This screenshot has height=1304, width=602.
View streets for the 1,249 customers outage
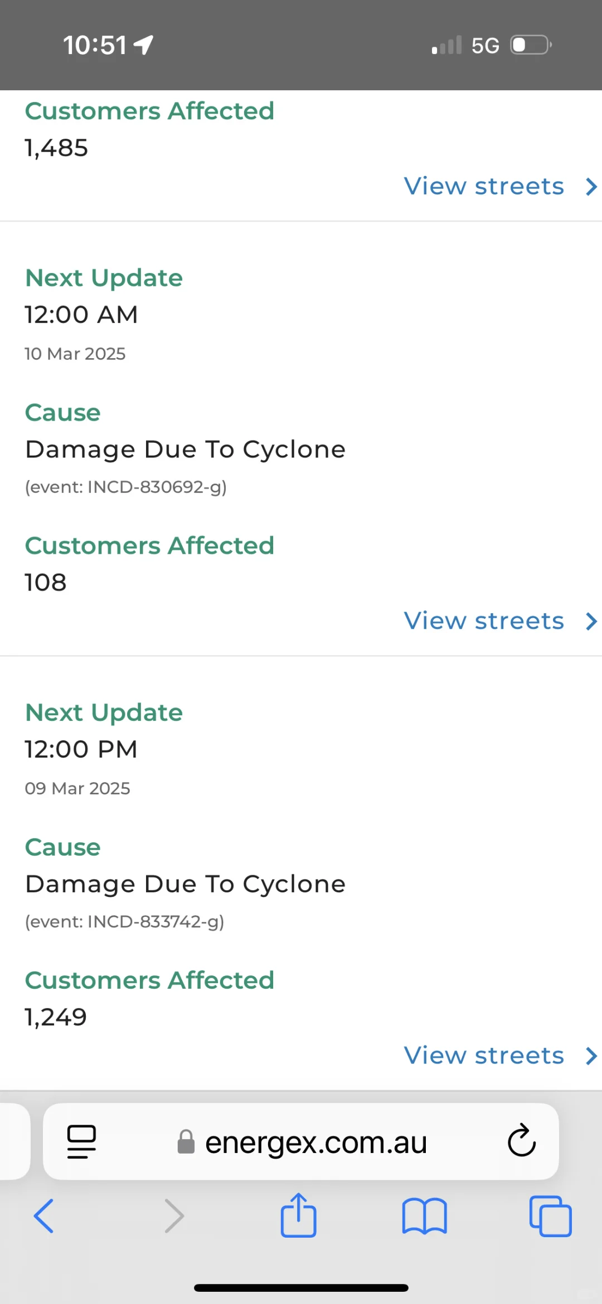pos(484,1056)
